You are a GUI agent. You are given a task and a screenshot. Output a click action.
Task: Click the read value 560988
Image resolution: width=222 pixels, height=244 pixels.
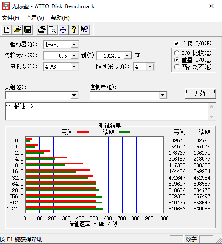[202, 209]
